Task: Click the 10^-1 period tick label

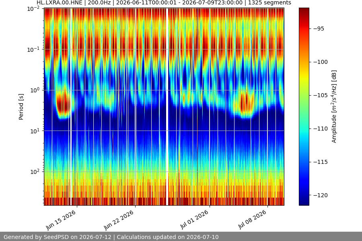Action: (x=33, y=49)
